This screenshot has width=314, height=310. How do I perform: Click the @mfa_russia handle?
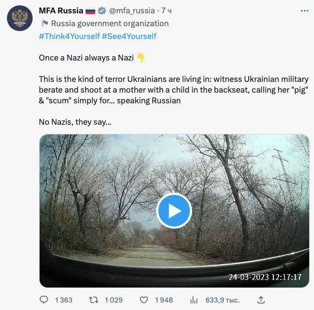132,11
